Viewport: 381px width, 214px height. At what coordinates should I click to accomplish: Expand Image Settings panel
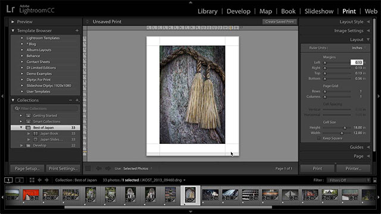click(x=368, y=31)
